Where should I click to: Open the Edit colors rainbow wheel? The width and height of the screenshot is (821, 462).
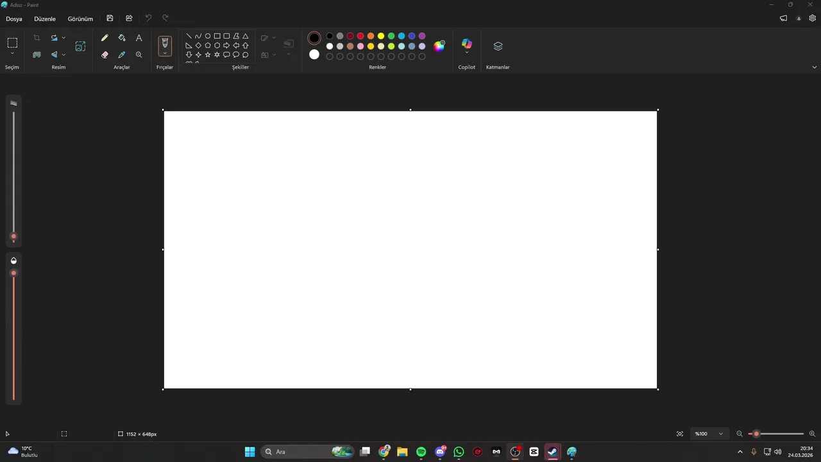tap(439, 46)
